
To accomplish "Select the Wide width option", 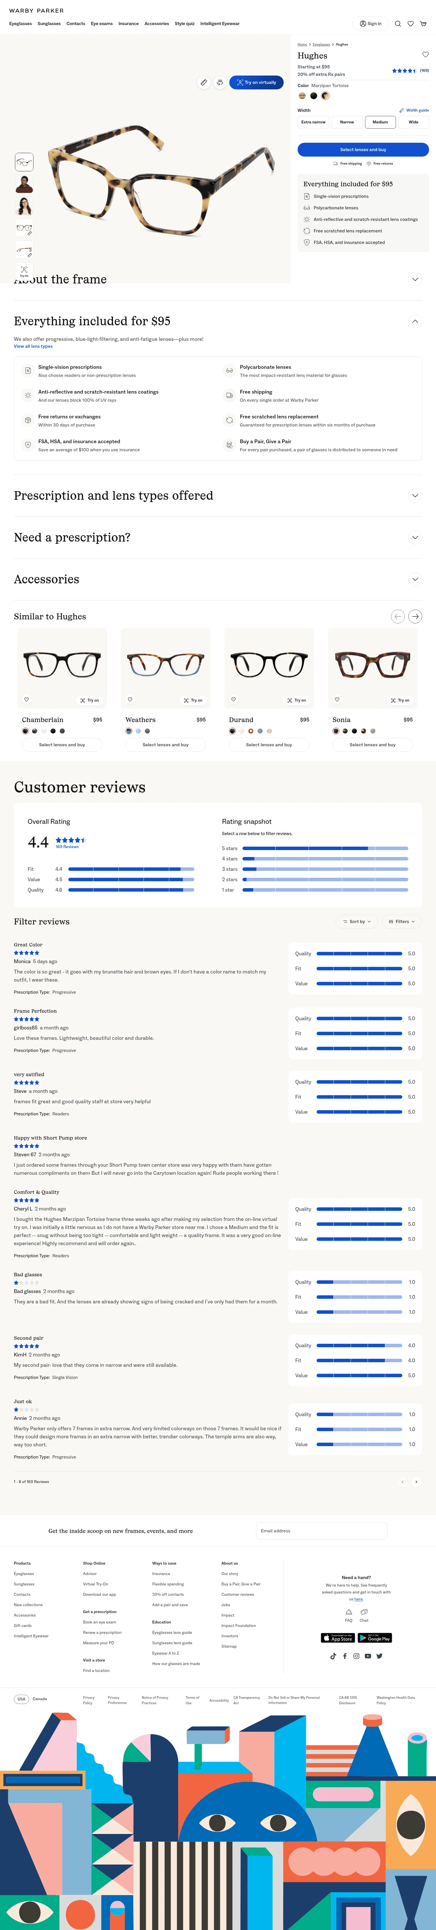I will pyautogui.click(x=414, y=122).
